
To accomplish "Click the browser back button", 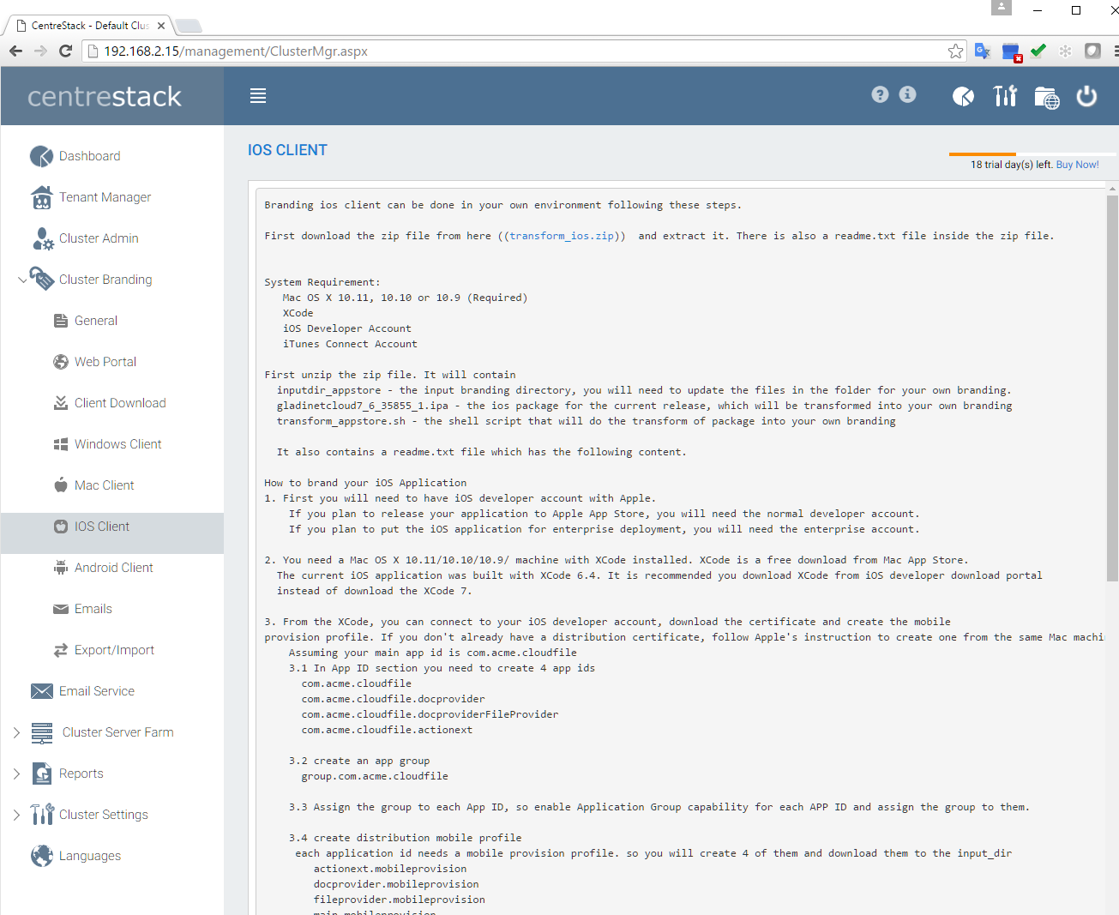I will coord(15,51).
